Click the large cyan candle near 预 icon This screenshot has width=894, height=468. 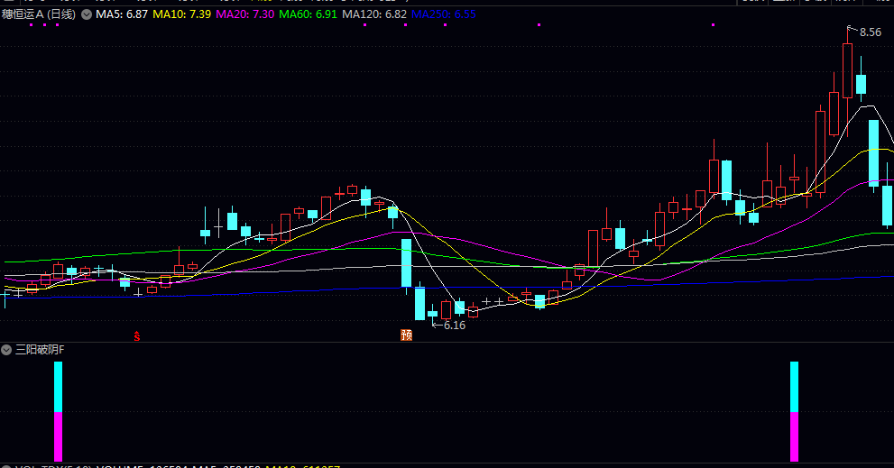[407, 262]
